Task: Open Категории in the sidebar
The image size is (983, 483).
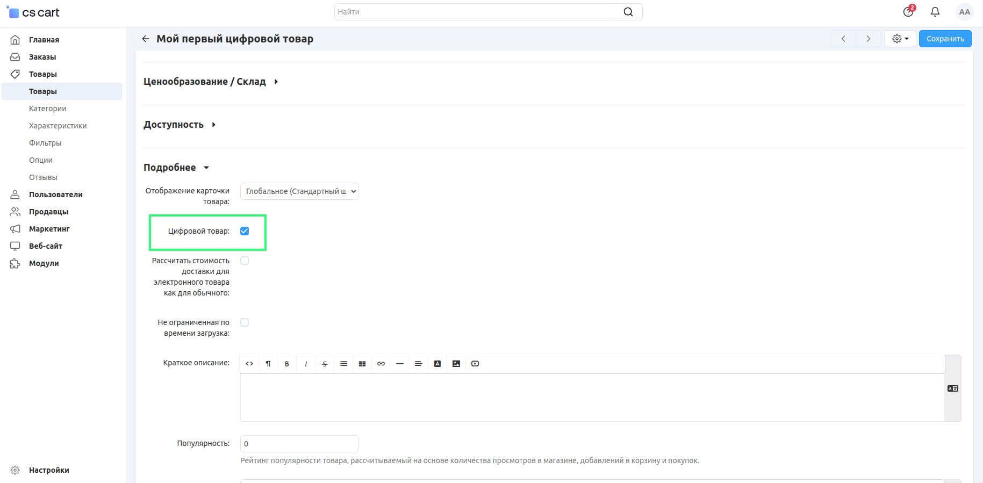Action: click(48, 109)
